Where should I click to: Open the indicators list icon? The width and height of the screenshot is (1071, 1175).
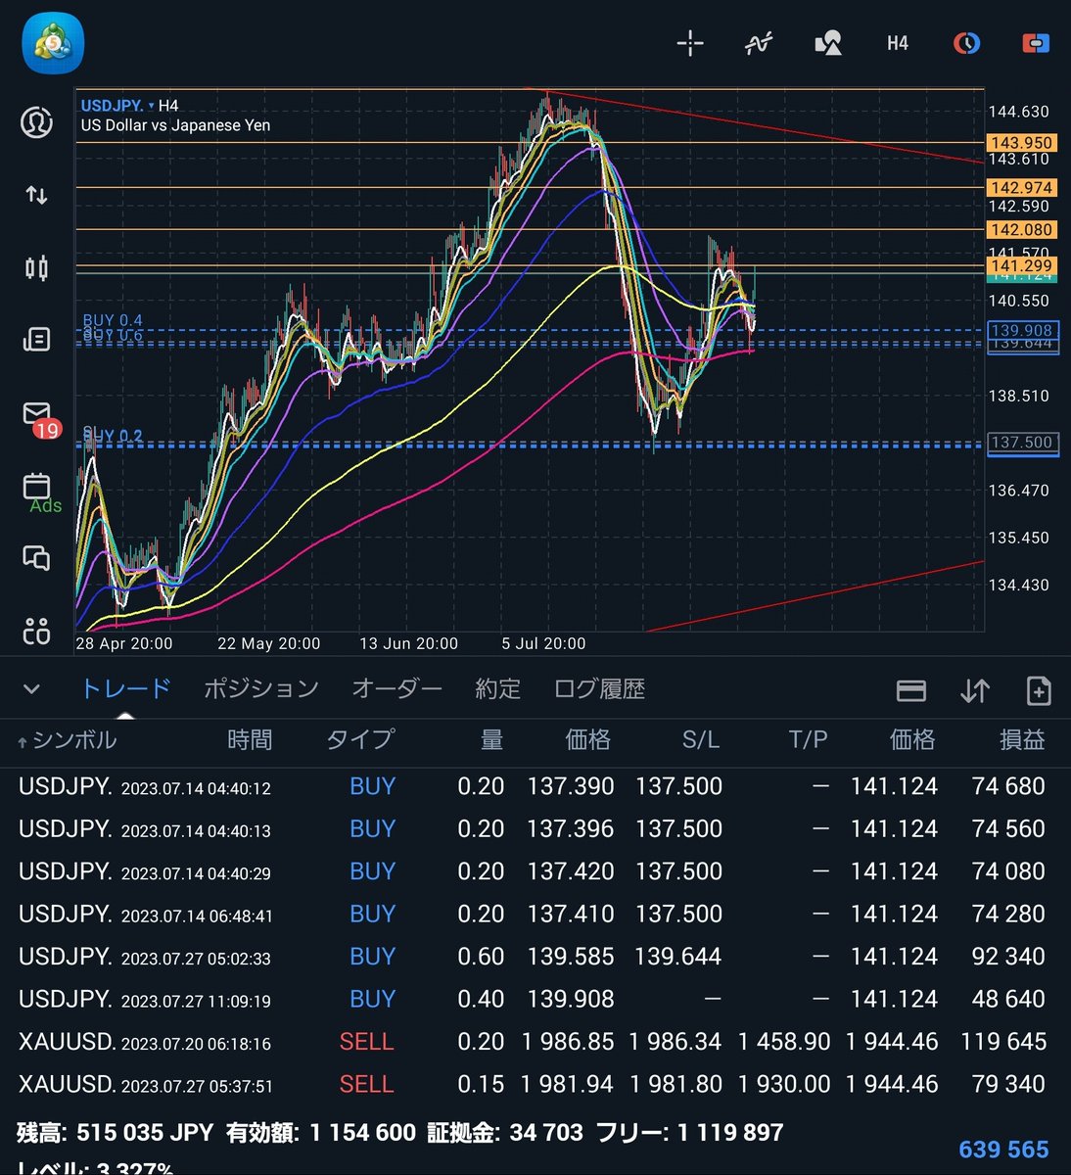pyautogui.click(x=759, y=43)
